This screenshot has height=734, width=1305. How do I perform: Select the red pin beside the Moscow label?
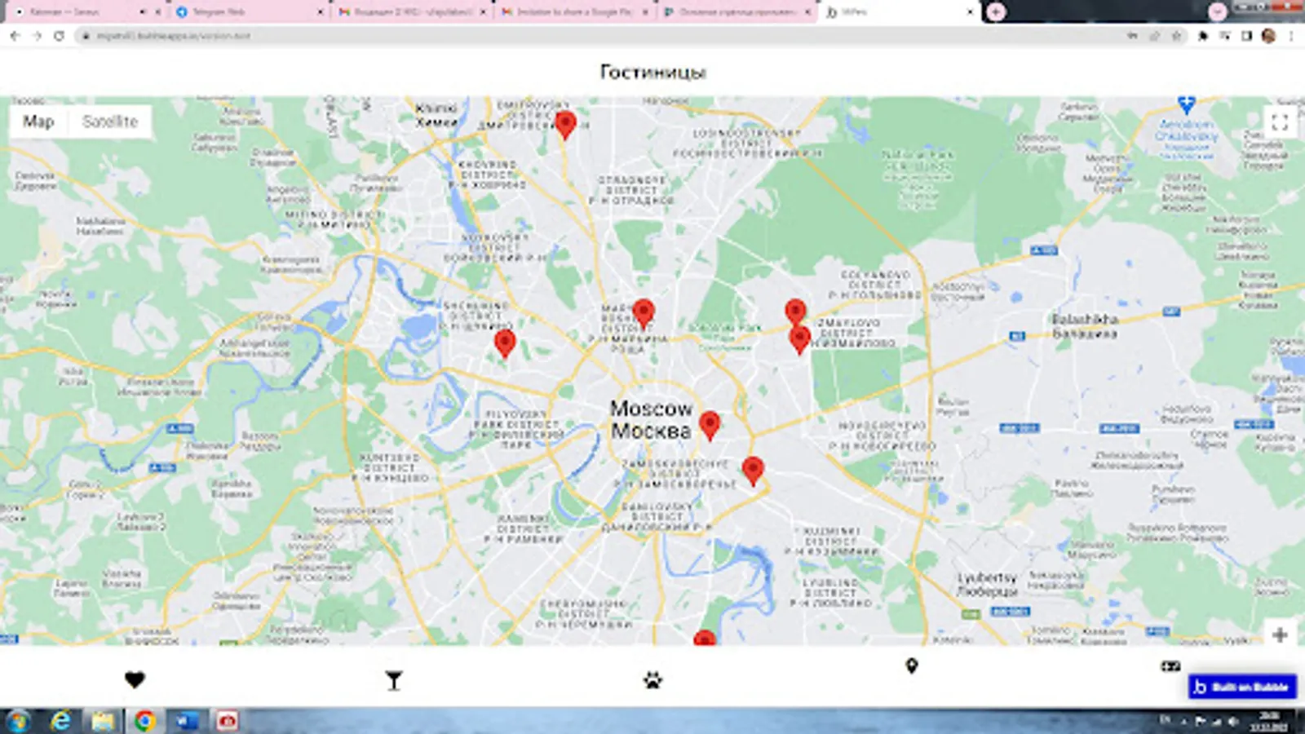(x=710, y=426)
